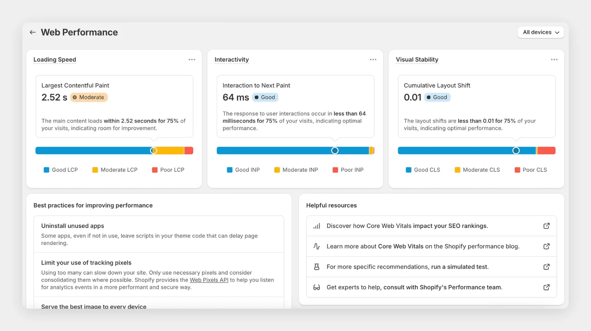Image resolution: width=591 pixels, height=331 pixels.
Task: Open external link icon for simulated test resource
Action: pos(546,267)
